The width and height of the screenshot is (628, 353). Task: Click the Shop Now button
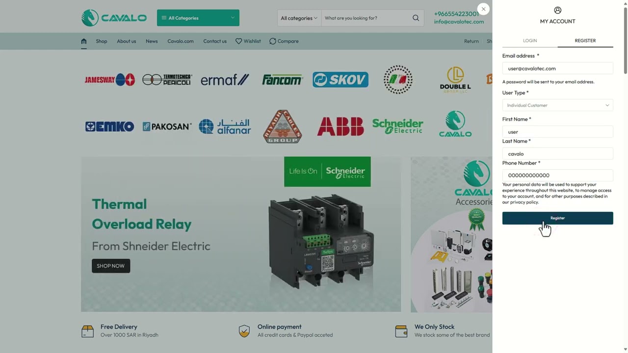tap(111, 266)
